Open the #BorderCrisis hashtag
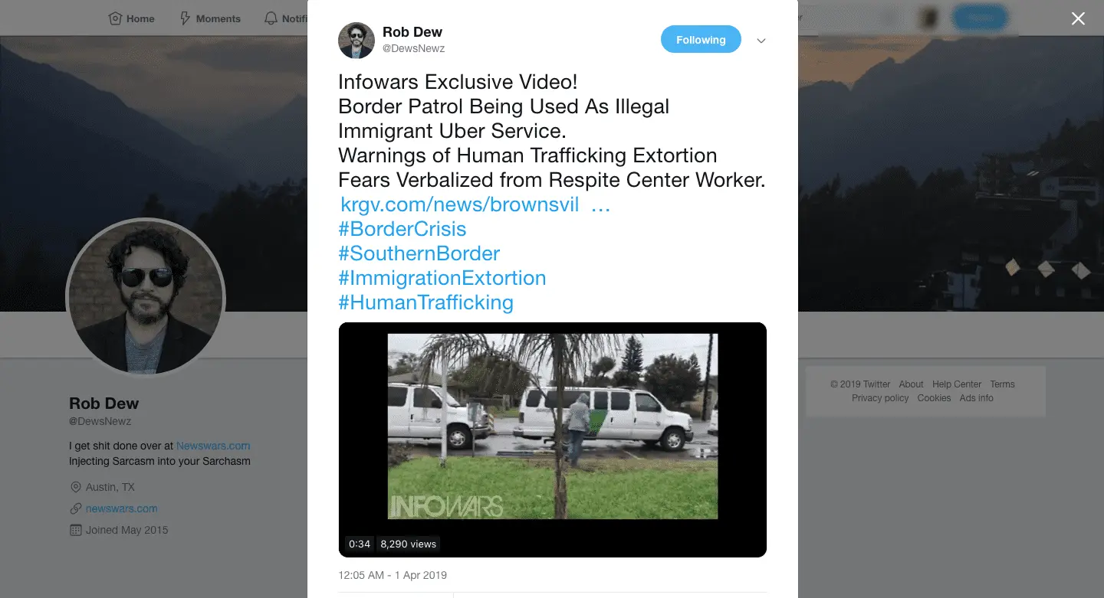The image size is (1104, 598). 402,229
